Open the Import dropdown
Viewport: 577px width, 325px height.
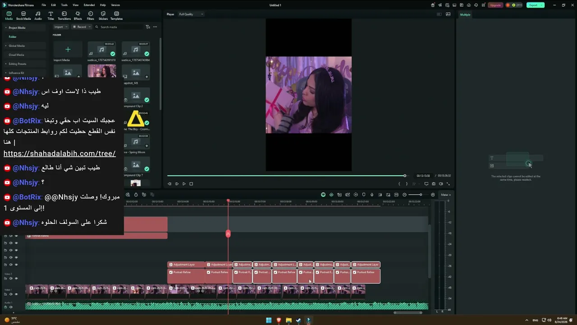tap(61, 27)
